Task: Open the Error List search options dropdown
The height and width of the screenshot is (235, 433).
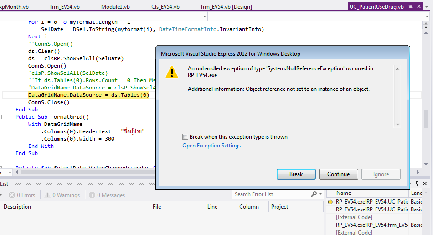Action: [320, 194]
